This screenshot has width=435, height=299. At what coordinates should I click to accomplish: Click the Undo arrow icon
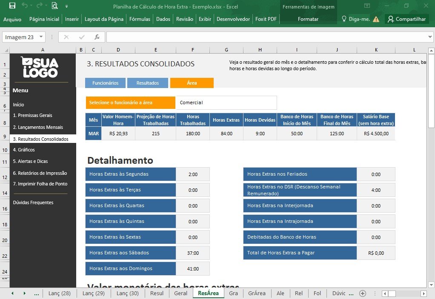click(x=25, y=6)
